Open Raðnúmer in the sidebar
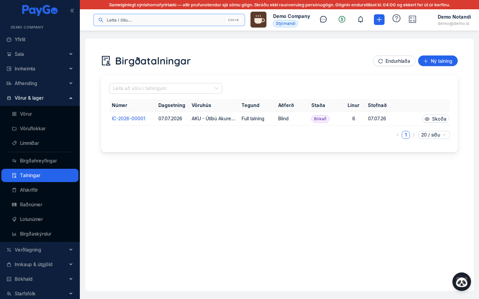The height and width of the screenshot is (299, 479). point(40,205)
